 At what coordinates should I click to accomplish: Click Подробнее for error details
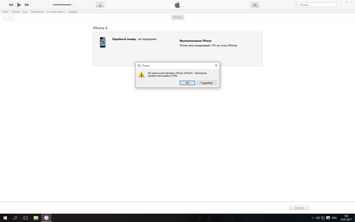pos(206,83)
